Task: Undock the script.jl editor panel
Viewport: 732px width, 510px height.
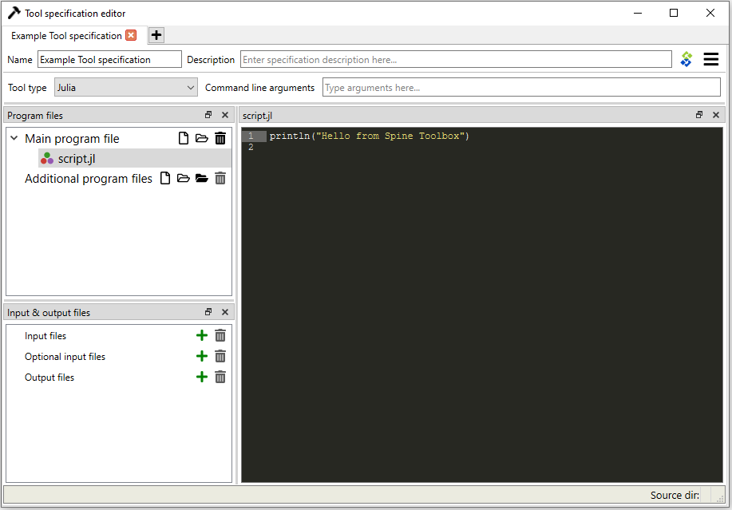Action: point(699,115)
